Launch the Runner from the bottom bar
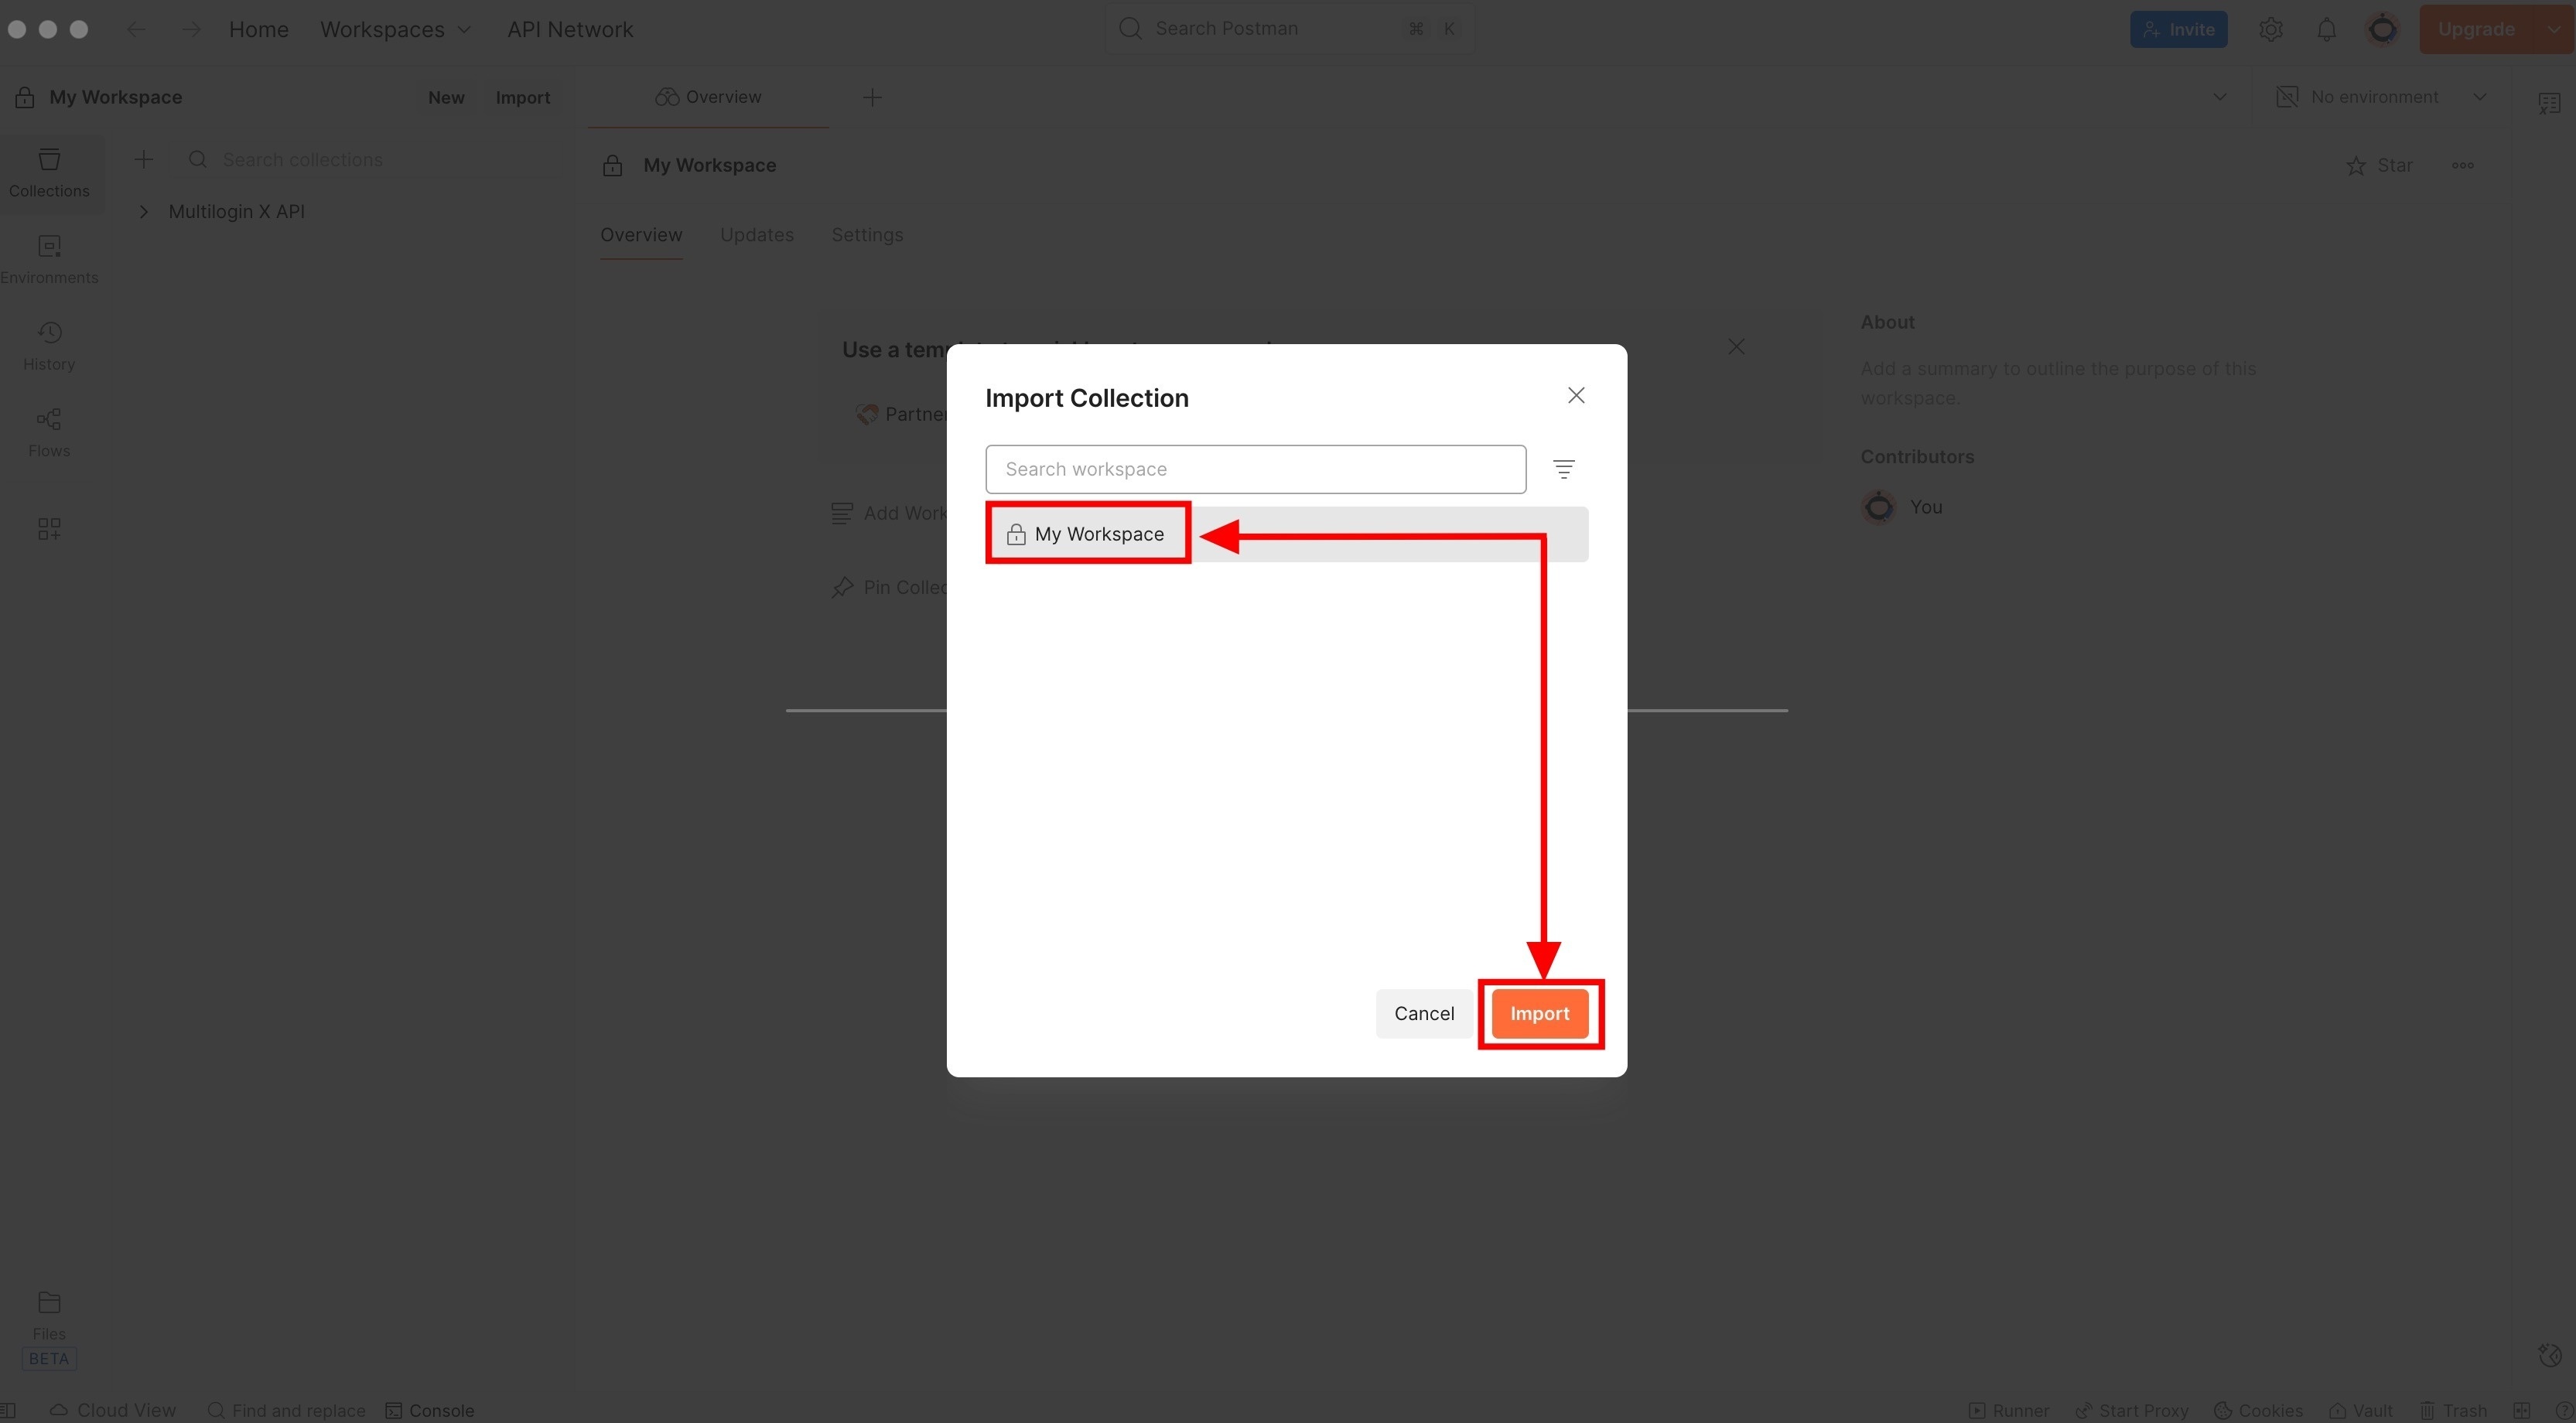This screenshot has width=2576, height=1423. click(2010, 1410)
